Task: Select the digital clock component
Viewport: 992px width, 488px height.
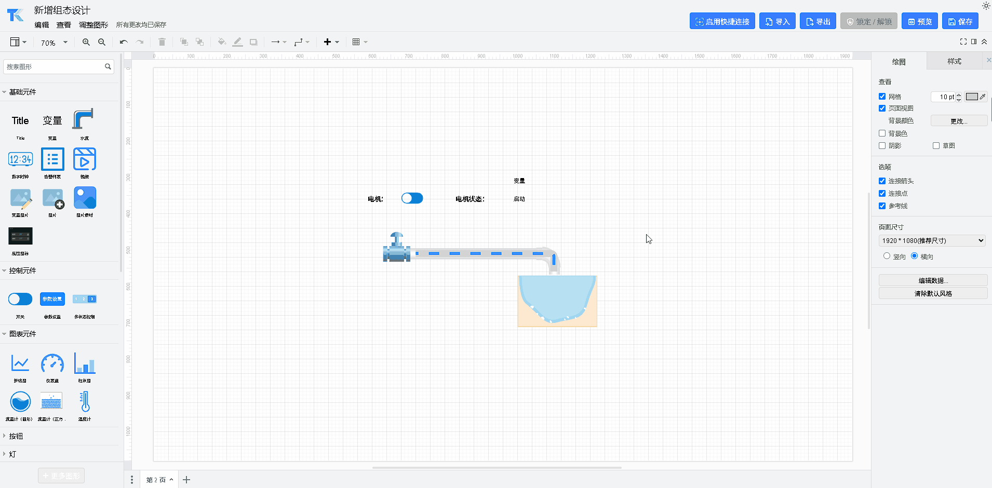Action: tap(20, 159)
